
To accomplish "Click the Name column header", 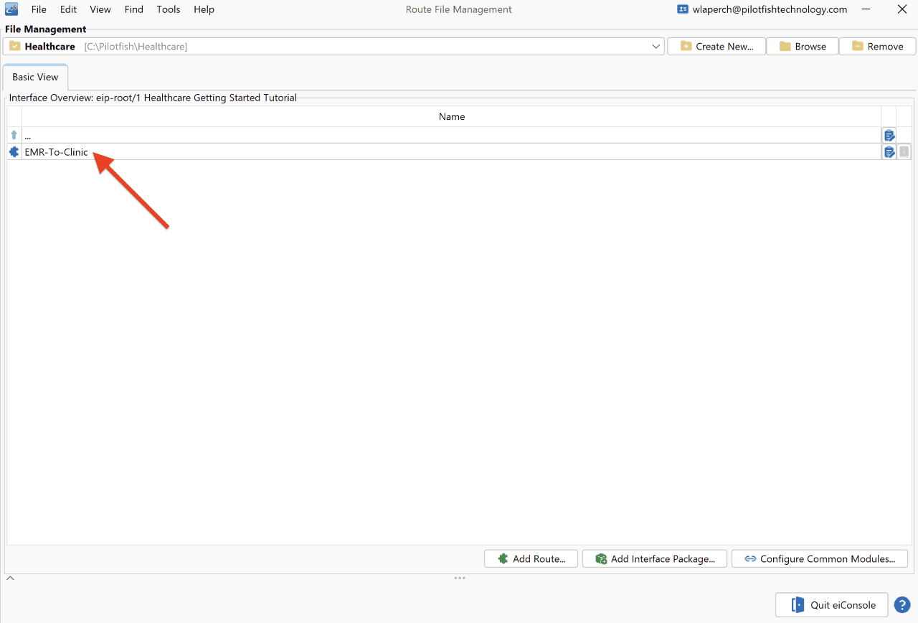I will 452,116.
